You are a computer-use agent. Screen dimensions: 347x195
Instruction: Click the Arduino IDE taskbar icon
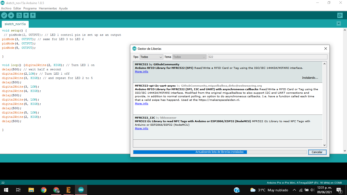[81, 190]
